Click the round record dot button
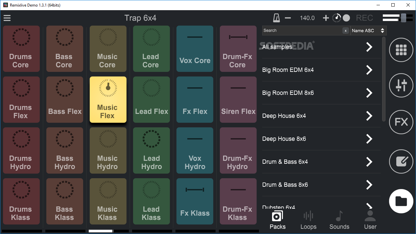Image resolution: width=416 pixels, height=234 pixels. [x=346, y=18]
